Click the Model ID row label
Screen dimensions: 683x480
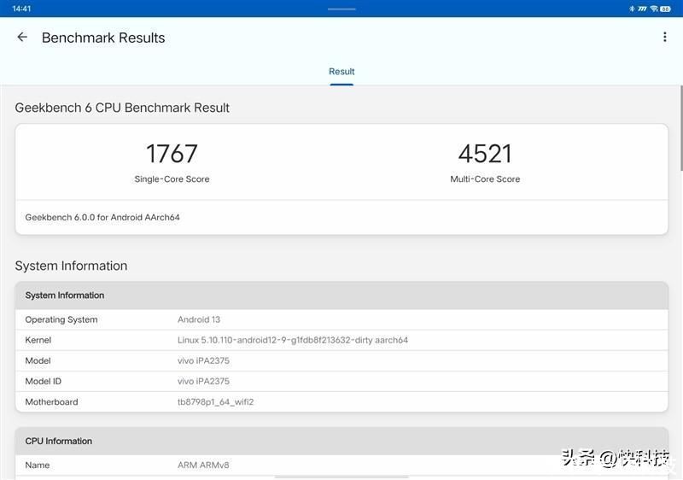click(44, 382)
